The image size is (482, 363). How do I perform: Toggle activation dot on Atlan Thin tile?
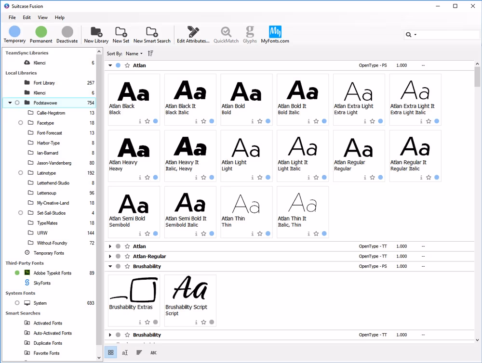pyautogui.click(x=268, y=233)
